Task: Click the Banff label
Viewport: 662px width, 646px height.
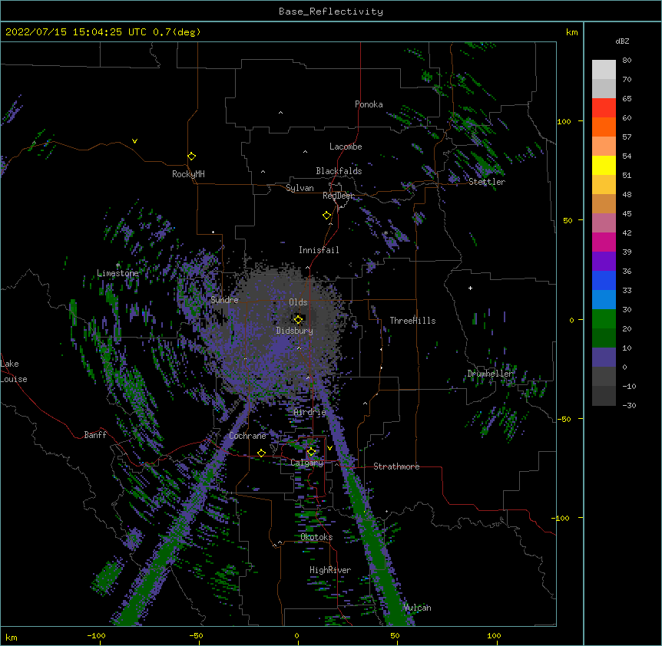Action: 95,435
